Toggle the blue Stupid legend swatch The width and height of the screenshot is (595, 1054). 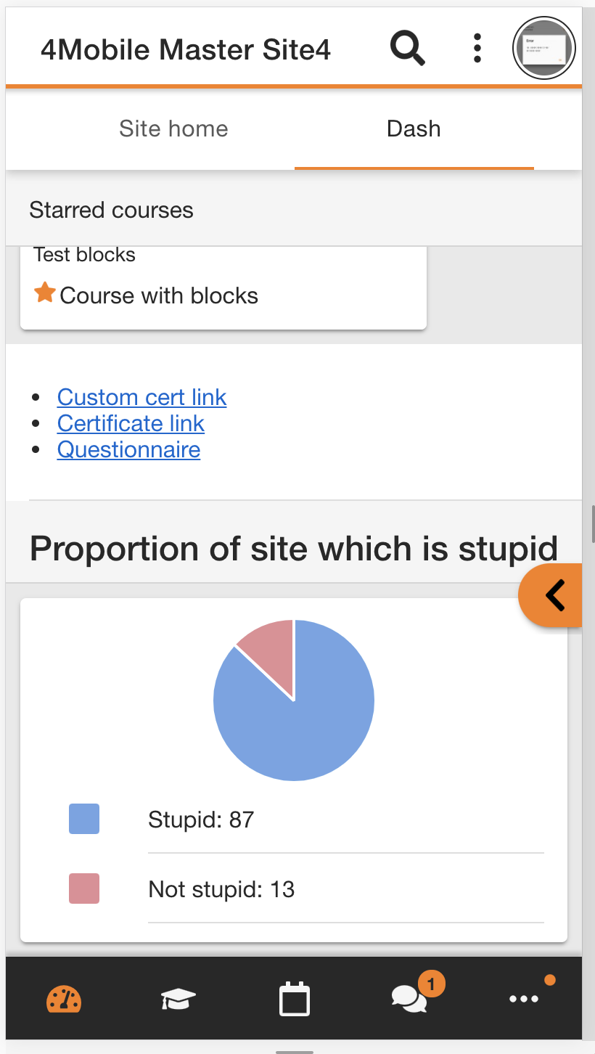[84, 819]
